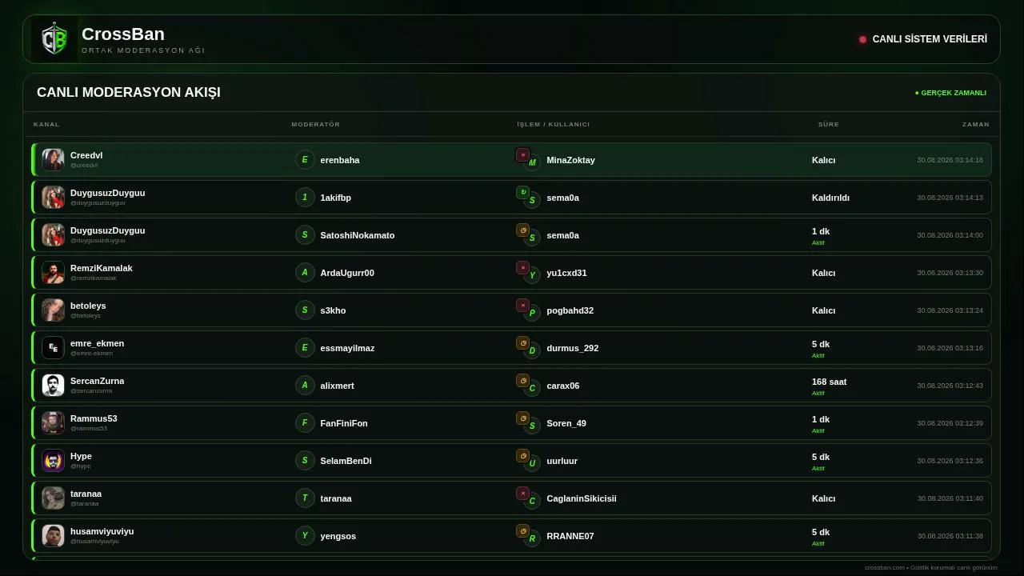
Task: Click the CANLI SİSTEM VERİLERİ indicator
Action: coord(923,39)
